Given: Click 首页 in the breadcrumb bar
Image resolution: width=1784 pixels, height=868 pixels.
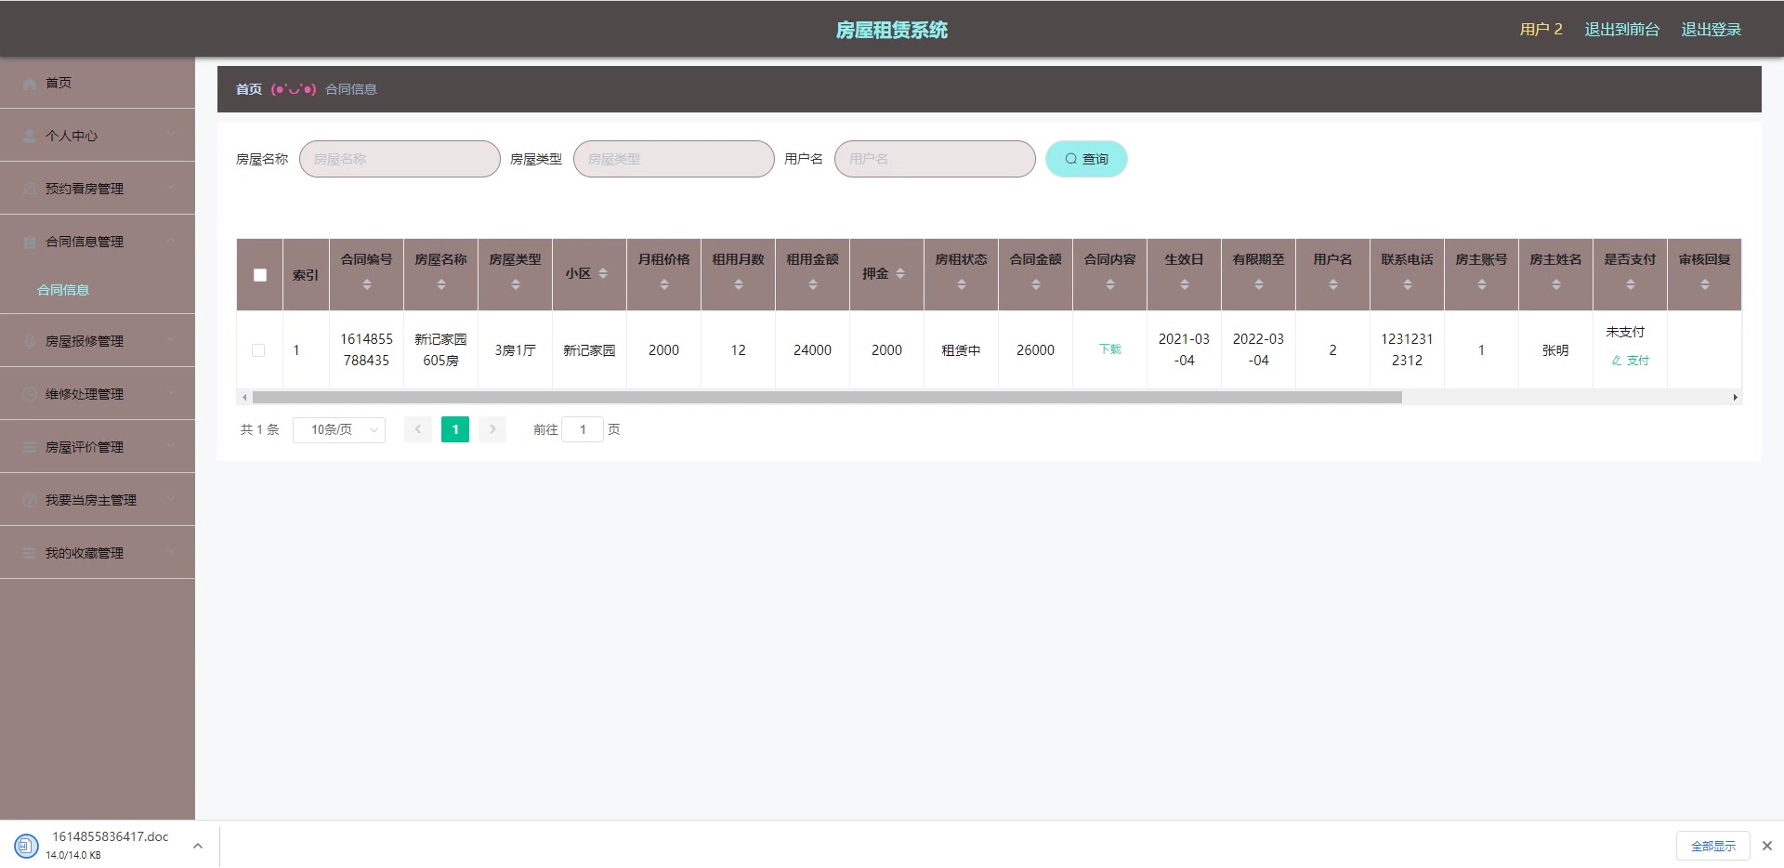Looking at the screenshot, I should (x=249, y=89).
